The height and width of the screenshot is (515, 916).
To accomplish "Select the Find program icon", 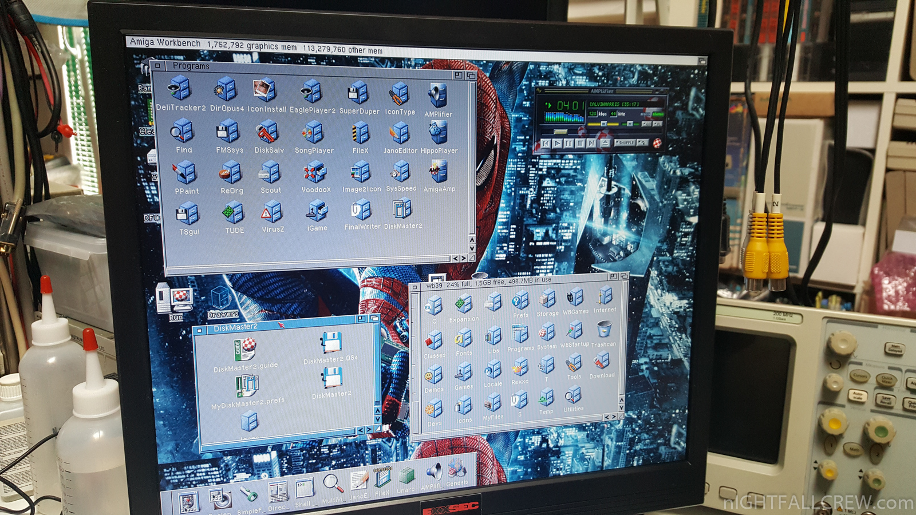I will [183, 132].
